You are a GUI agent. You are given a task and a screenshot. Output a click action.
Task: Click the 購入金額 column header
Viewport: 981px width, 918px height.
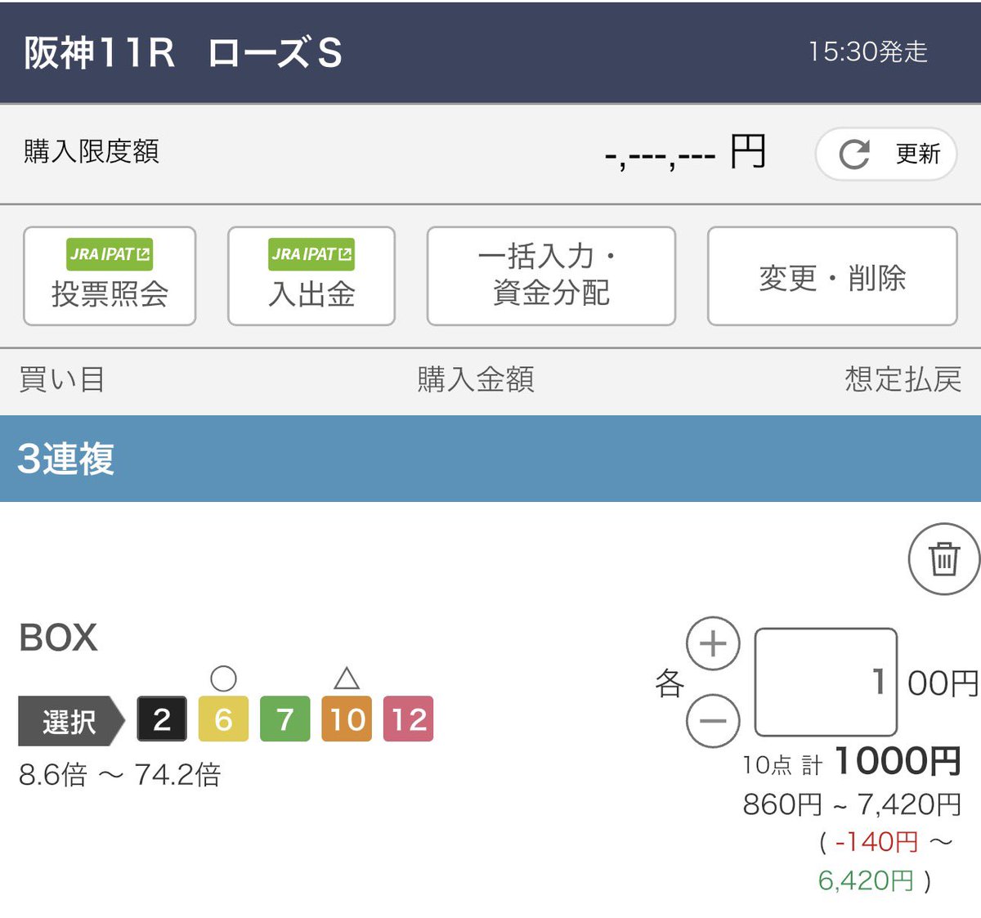tap(476, 379)
